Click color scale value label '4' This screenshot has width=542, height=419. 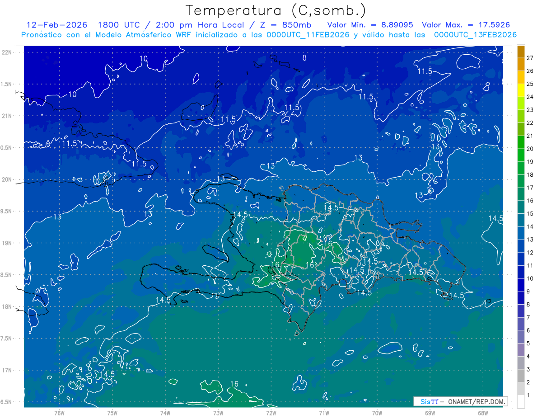[529, 357]
